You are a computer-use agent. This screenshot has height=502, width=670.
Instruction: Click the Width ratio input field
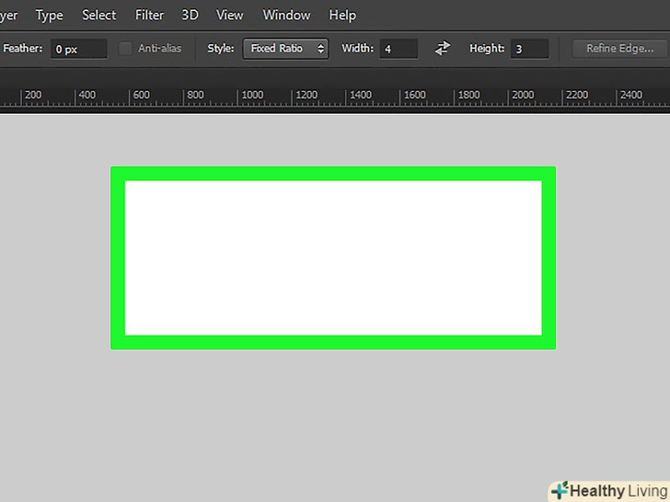[x=399, y=49]
